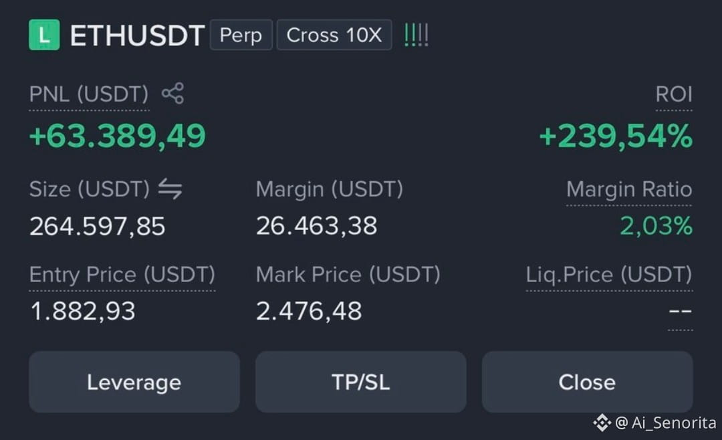Open TP/SL settings
The height and width of the screenshot is (440, 722).
pyautogui.click(x=360, y=382)
